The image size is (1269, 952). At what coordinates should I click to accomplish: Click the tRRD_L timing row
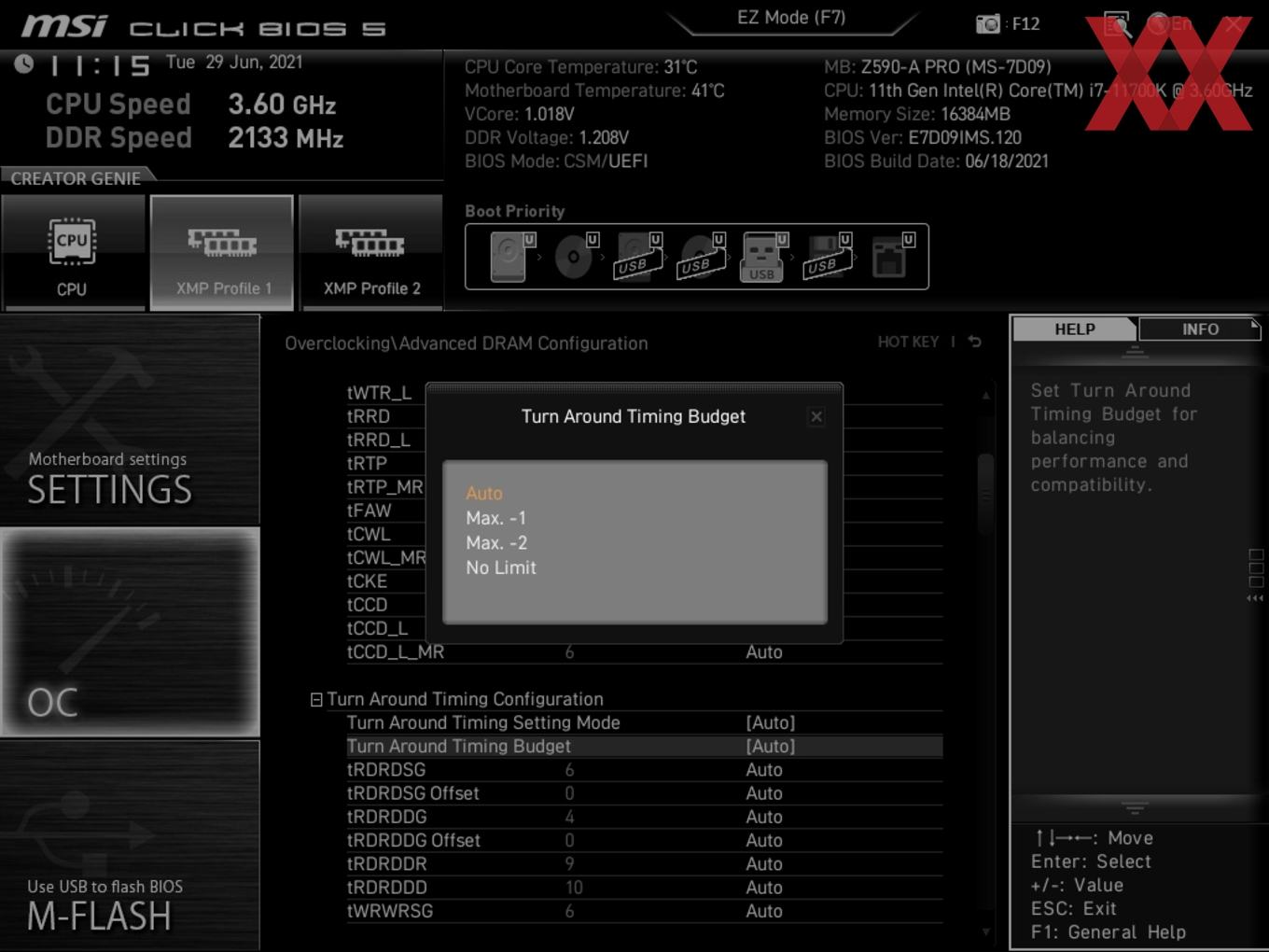(x=379, y=440)
